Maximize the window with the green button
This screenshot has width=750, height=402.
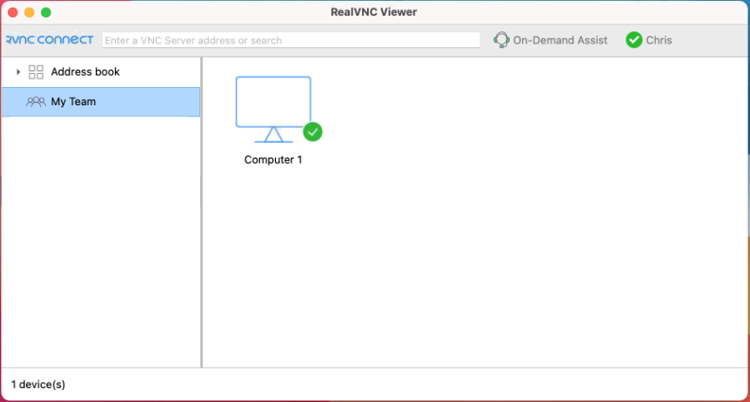coord(46,12)
